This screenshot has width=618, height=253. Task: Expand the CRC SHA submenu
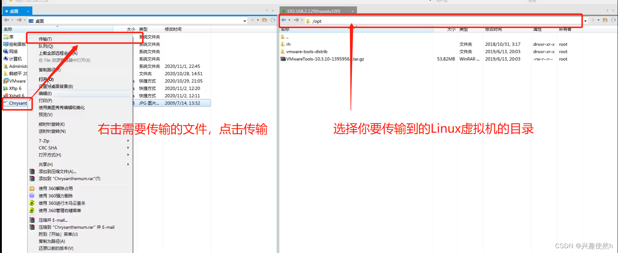(x=128, y=148)
